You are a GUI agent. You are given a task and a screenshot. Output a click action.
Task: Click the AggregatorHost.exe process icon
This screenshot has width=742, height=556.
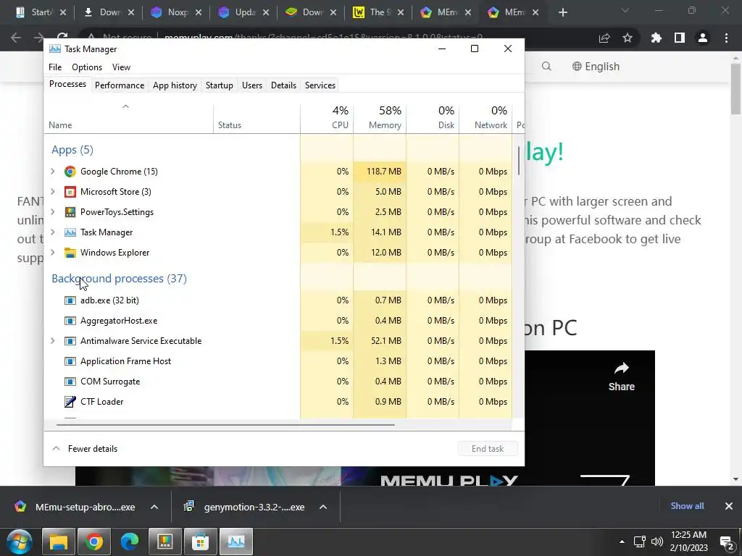tap(70, 321)
